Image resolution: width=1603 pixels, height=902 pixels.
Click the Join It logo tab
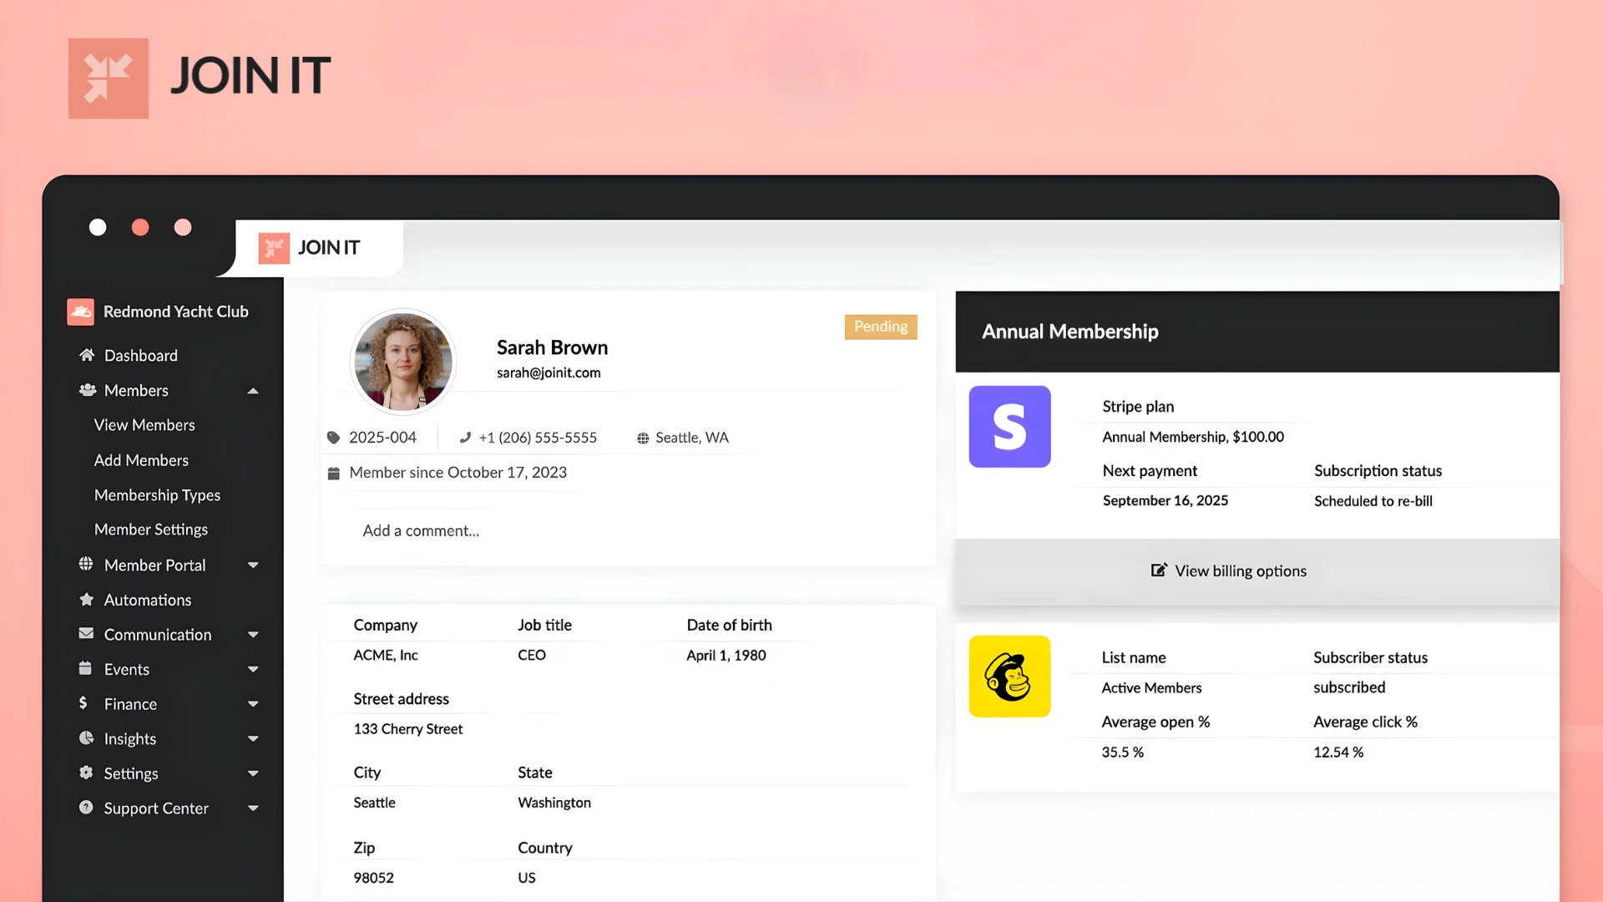310,248
